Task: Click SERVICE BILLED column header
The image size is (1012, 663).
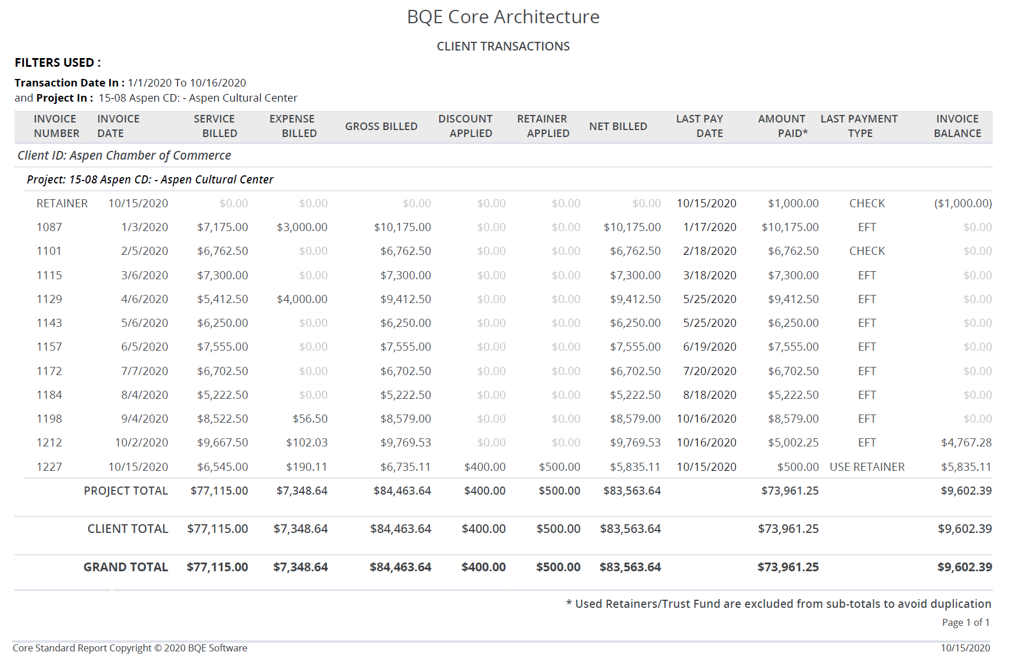Action: [215, 126]
